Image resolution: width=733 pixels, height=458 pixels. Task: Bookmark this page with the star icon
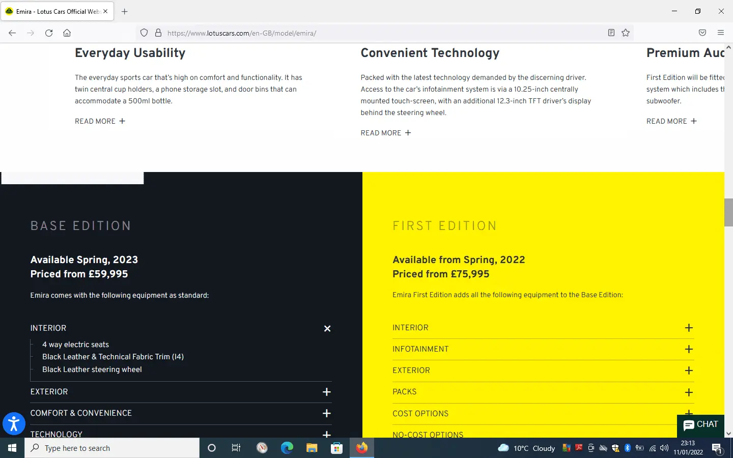626,33
